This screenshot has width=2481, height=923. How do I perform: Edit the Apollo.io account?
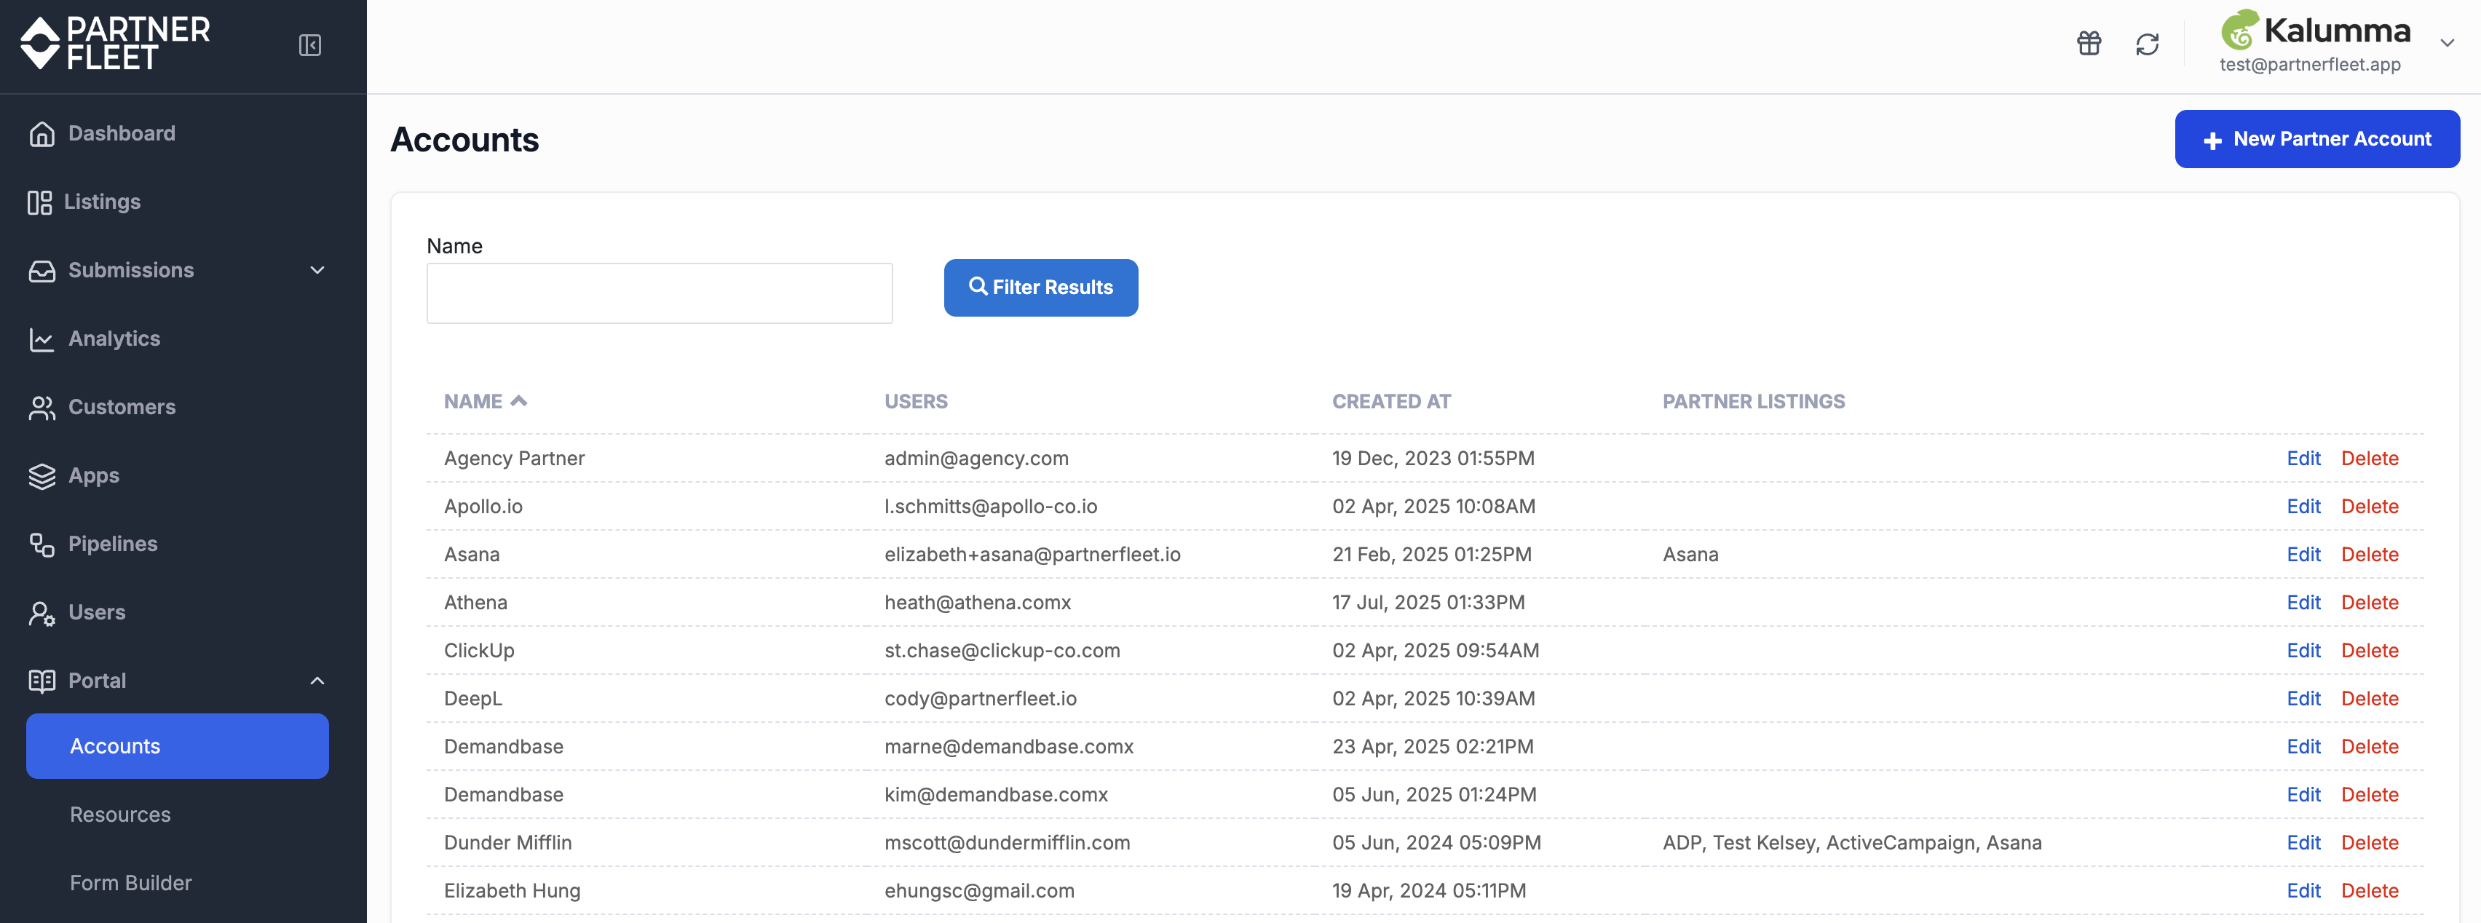[2303, 507]
